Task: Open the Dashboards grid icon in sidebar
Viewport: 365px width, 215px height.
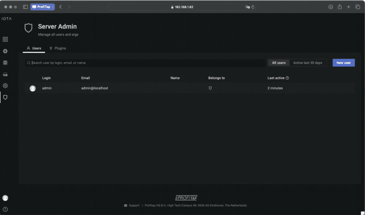Action: (5, 40)
